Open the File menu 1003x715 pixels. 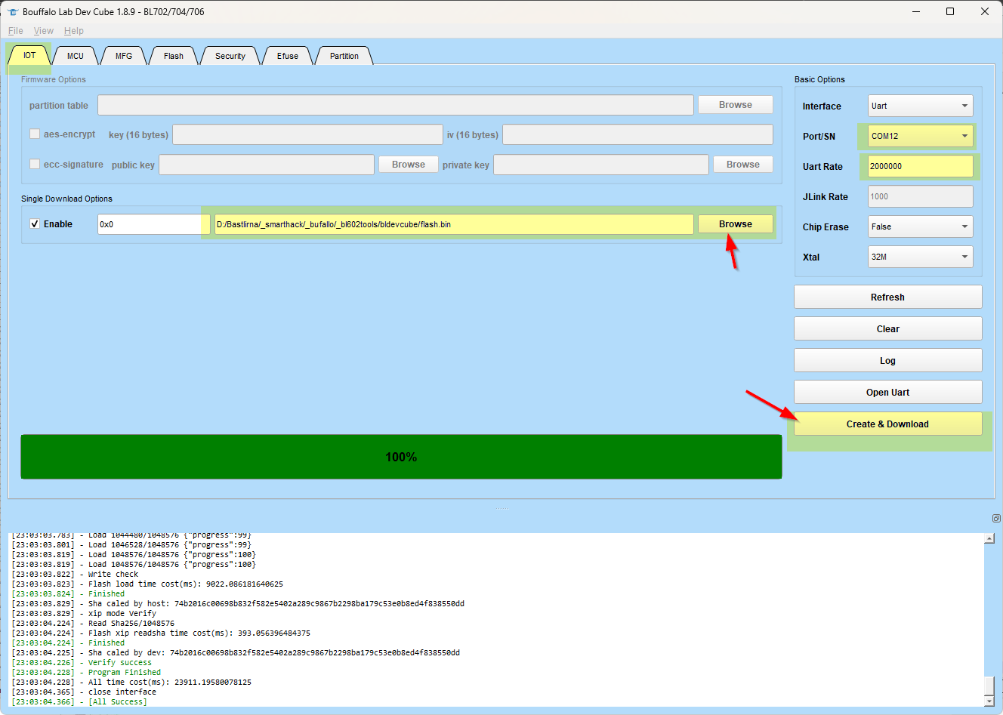(16, 31)
